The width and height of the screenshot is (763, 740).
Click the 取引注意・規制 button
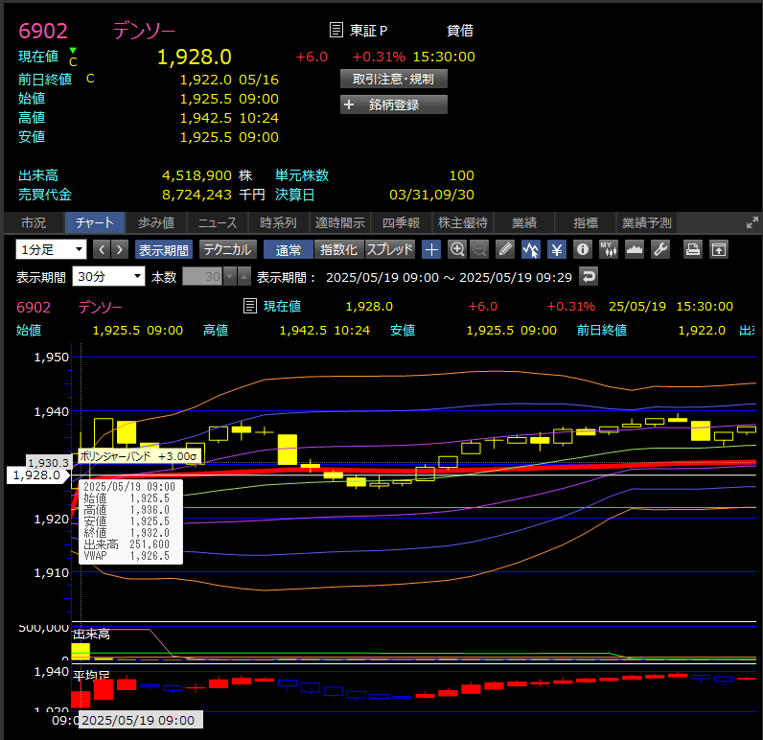tap(394, 79)
